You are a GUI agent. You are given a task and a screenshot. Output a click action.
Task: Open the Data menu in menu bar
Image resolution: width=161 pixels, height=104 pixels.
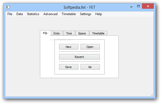[x=20, y=14]
